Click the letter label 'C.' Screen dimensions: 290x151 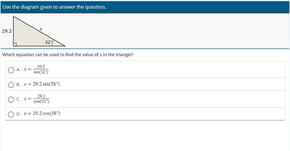18,99
